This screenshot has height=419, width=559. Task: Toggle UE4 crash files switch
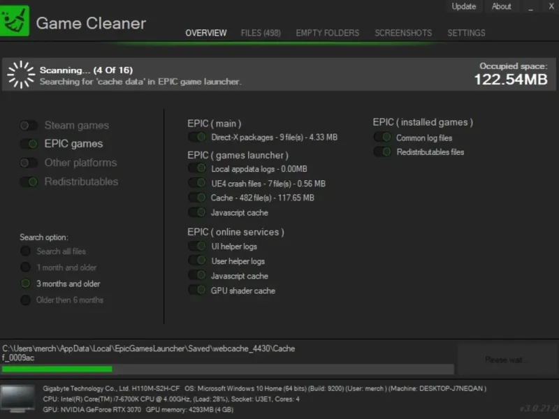[x=197, y=183]
